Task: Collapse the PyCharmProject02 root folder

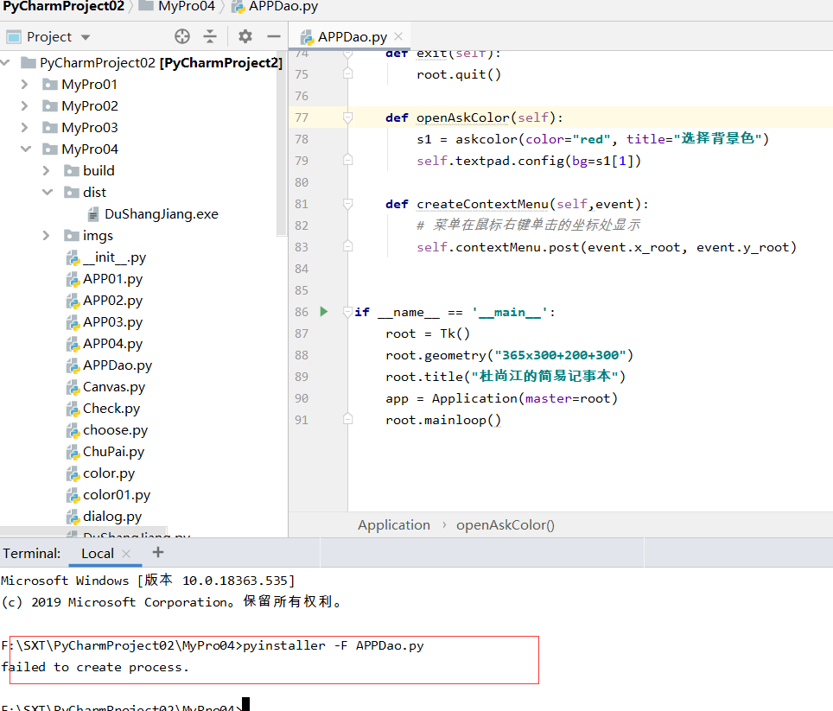Action: pyautogui.click(x=6, y=63)
